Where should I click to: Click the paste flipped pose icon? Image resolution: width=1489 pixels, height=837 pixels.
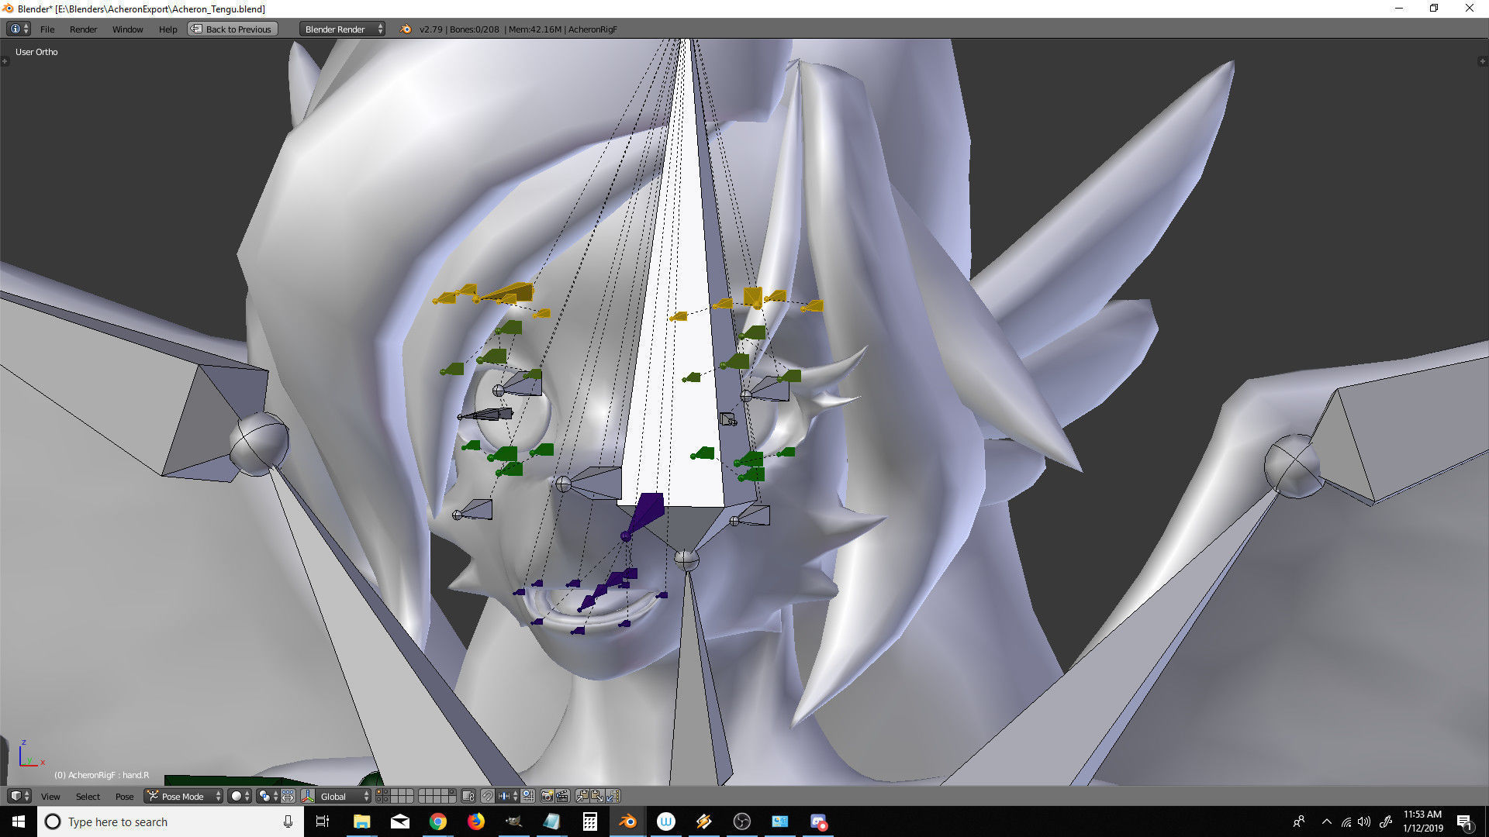point(613,796)
